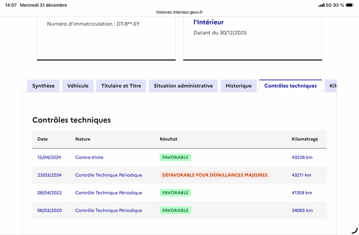Click the 08/04/2022 date entry
Viewport: 359px width, 235px height.
pos(49,192)
